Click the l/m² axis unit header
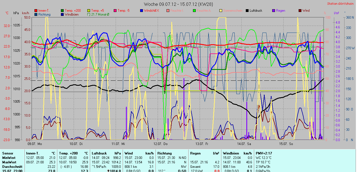Screen dimensions: 357x172 click(336, 13)
